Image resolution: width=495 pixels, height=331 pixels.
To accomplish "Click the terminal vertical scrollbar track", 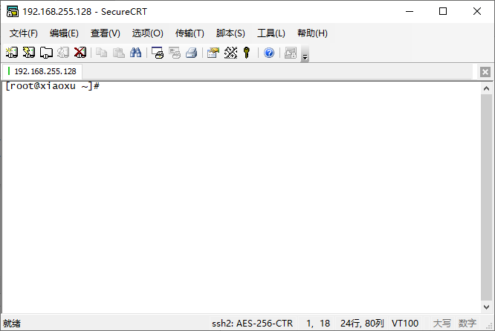I will click(486, 197).
